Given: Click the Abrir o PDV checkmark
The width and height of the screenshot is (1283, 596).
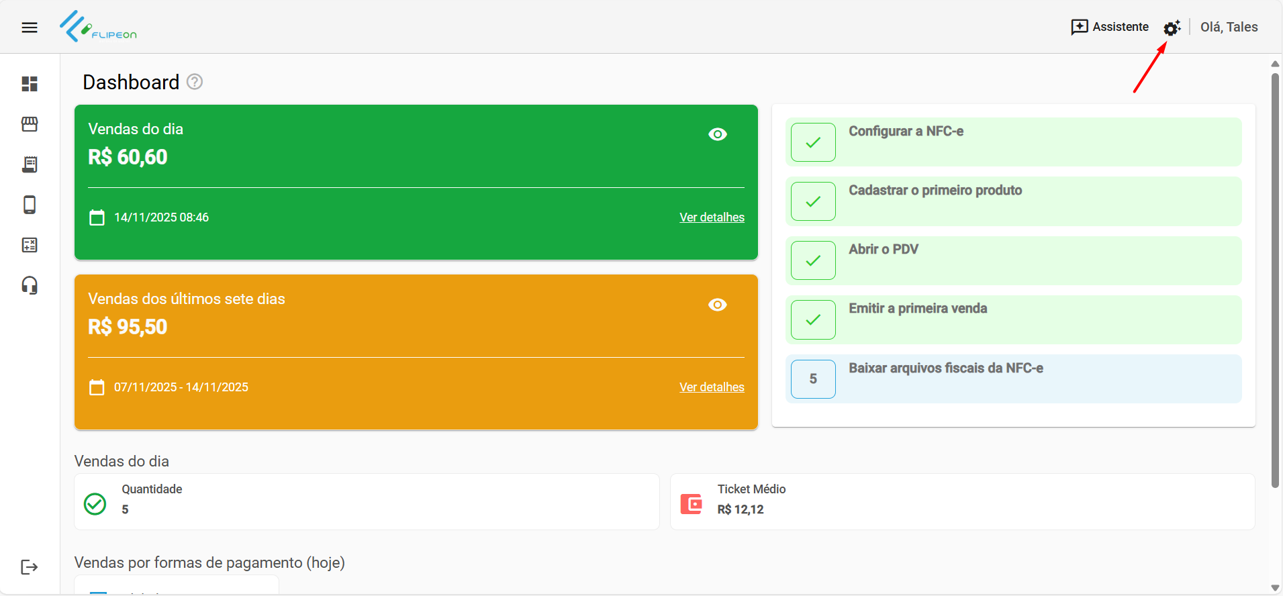Looking at the screenshot, I should coord(813,260).
